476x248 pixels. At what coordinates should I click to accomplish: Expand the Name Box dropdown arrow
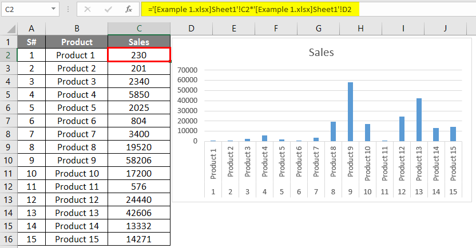tap(53, 9)
